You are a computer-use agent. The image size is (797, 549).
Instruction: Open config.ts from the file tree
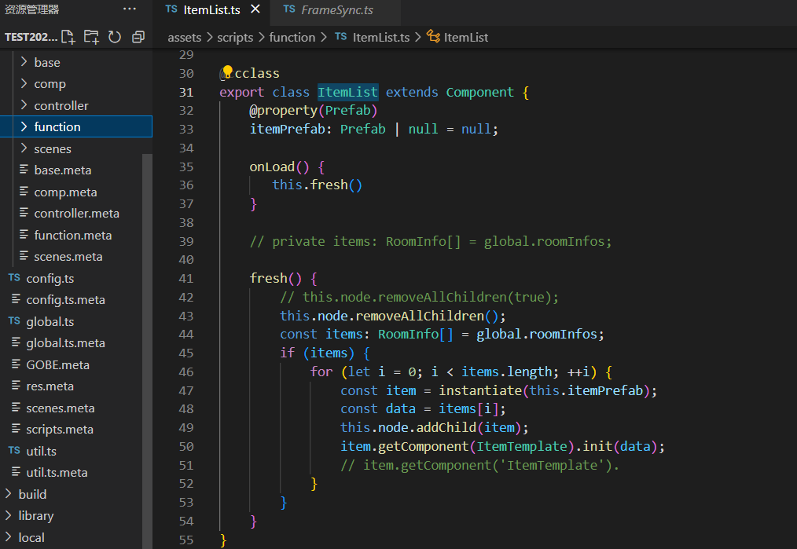point(50,278)
